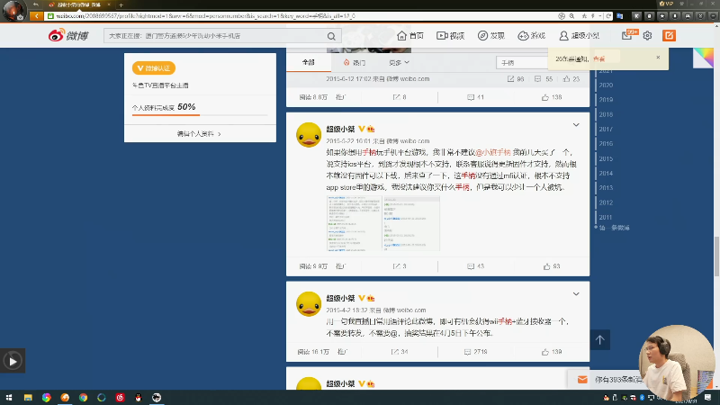Click the duck avatar on the 2015-4-2 post
The width and height of the screenshot is (720, 405).
click(x=309, y=304)
